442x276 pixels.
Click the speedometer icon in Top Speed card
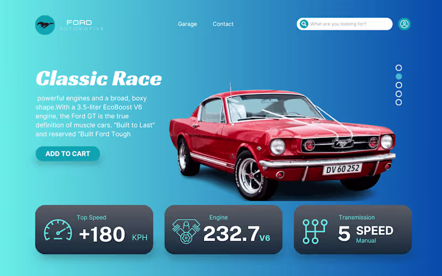point(58,230)
